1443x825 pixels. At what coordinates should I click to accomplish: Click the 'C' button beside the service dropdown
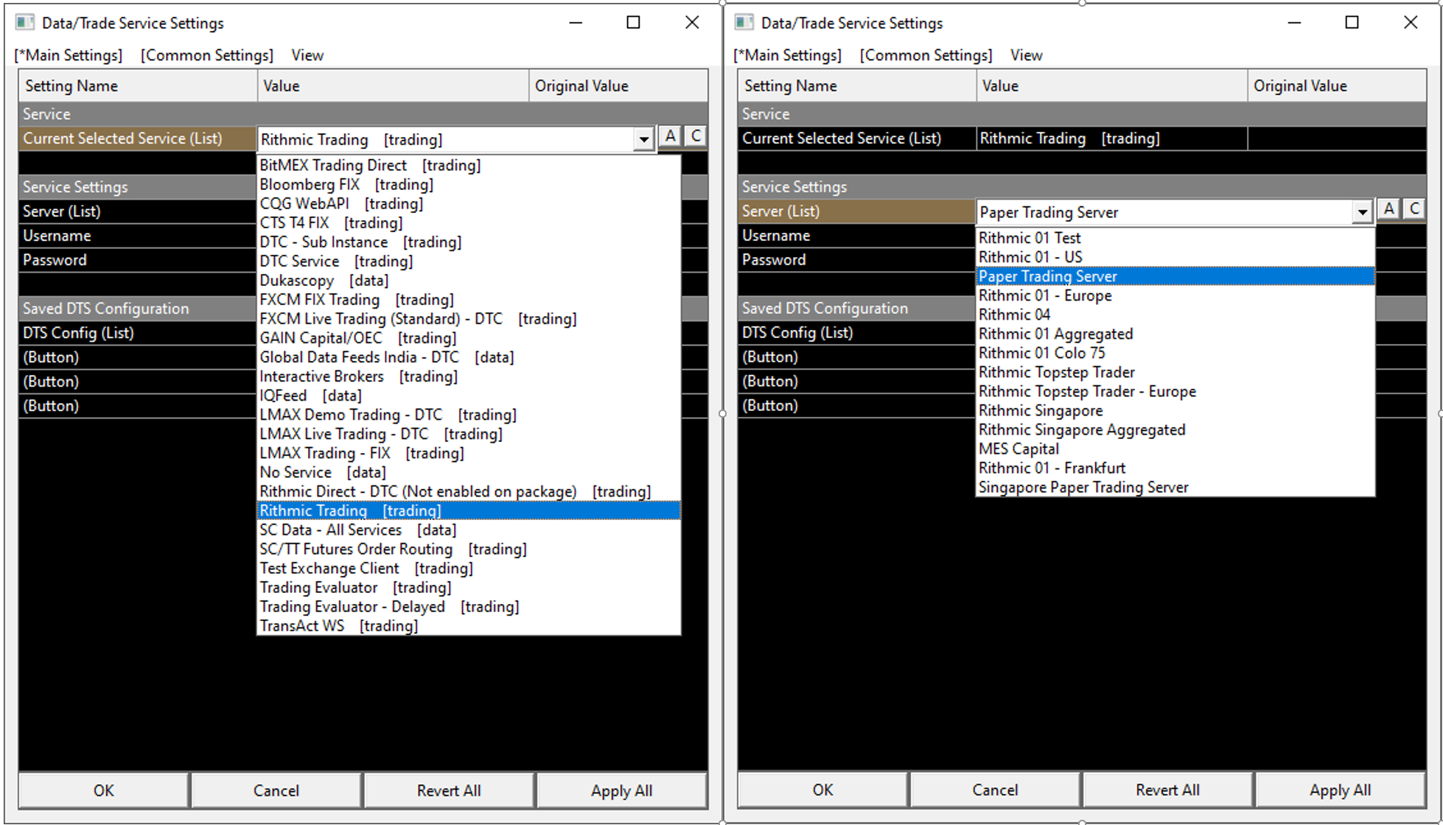[696, 136]
